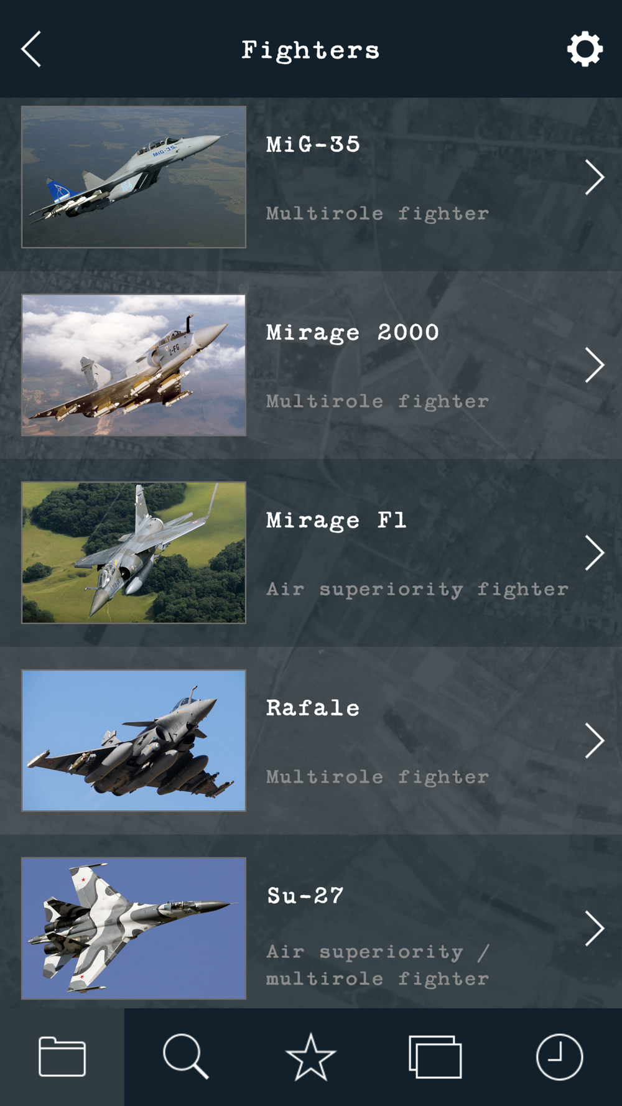Open favorites via the star icon
The width and height of the screenshot is (622, 1106).
(x=310, y=1056)
